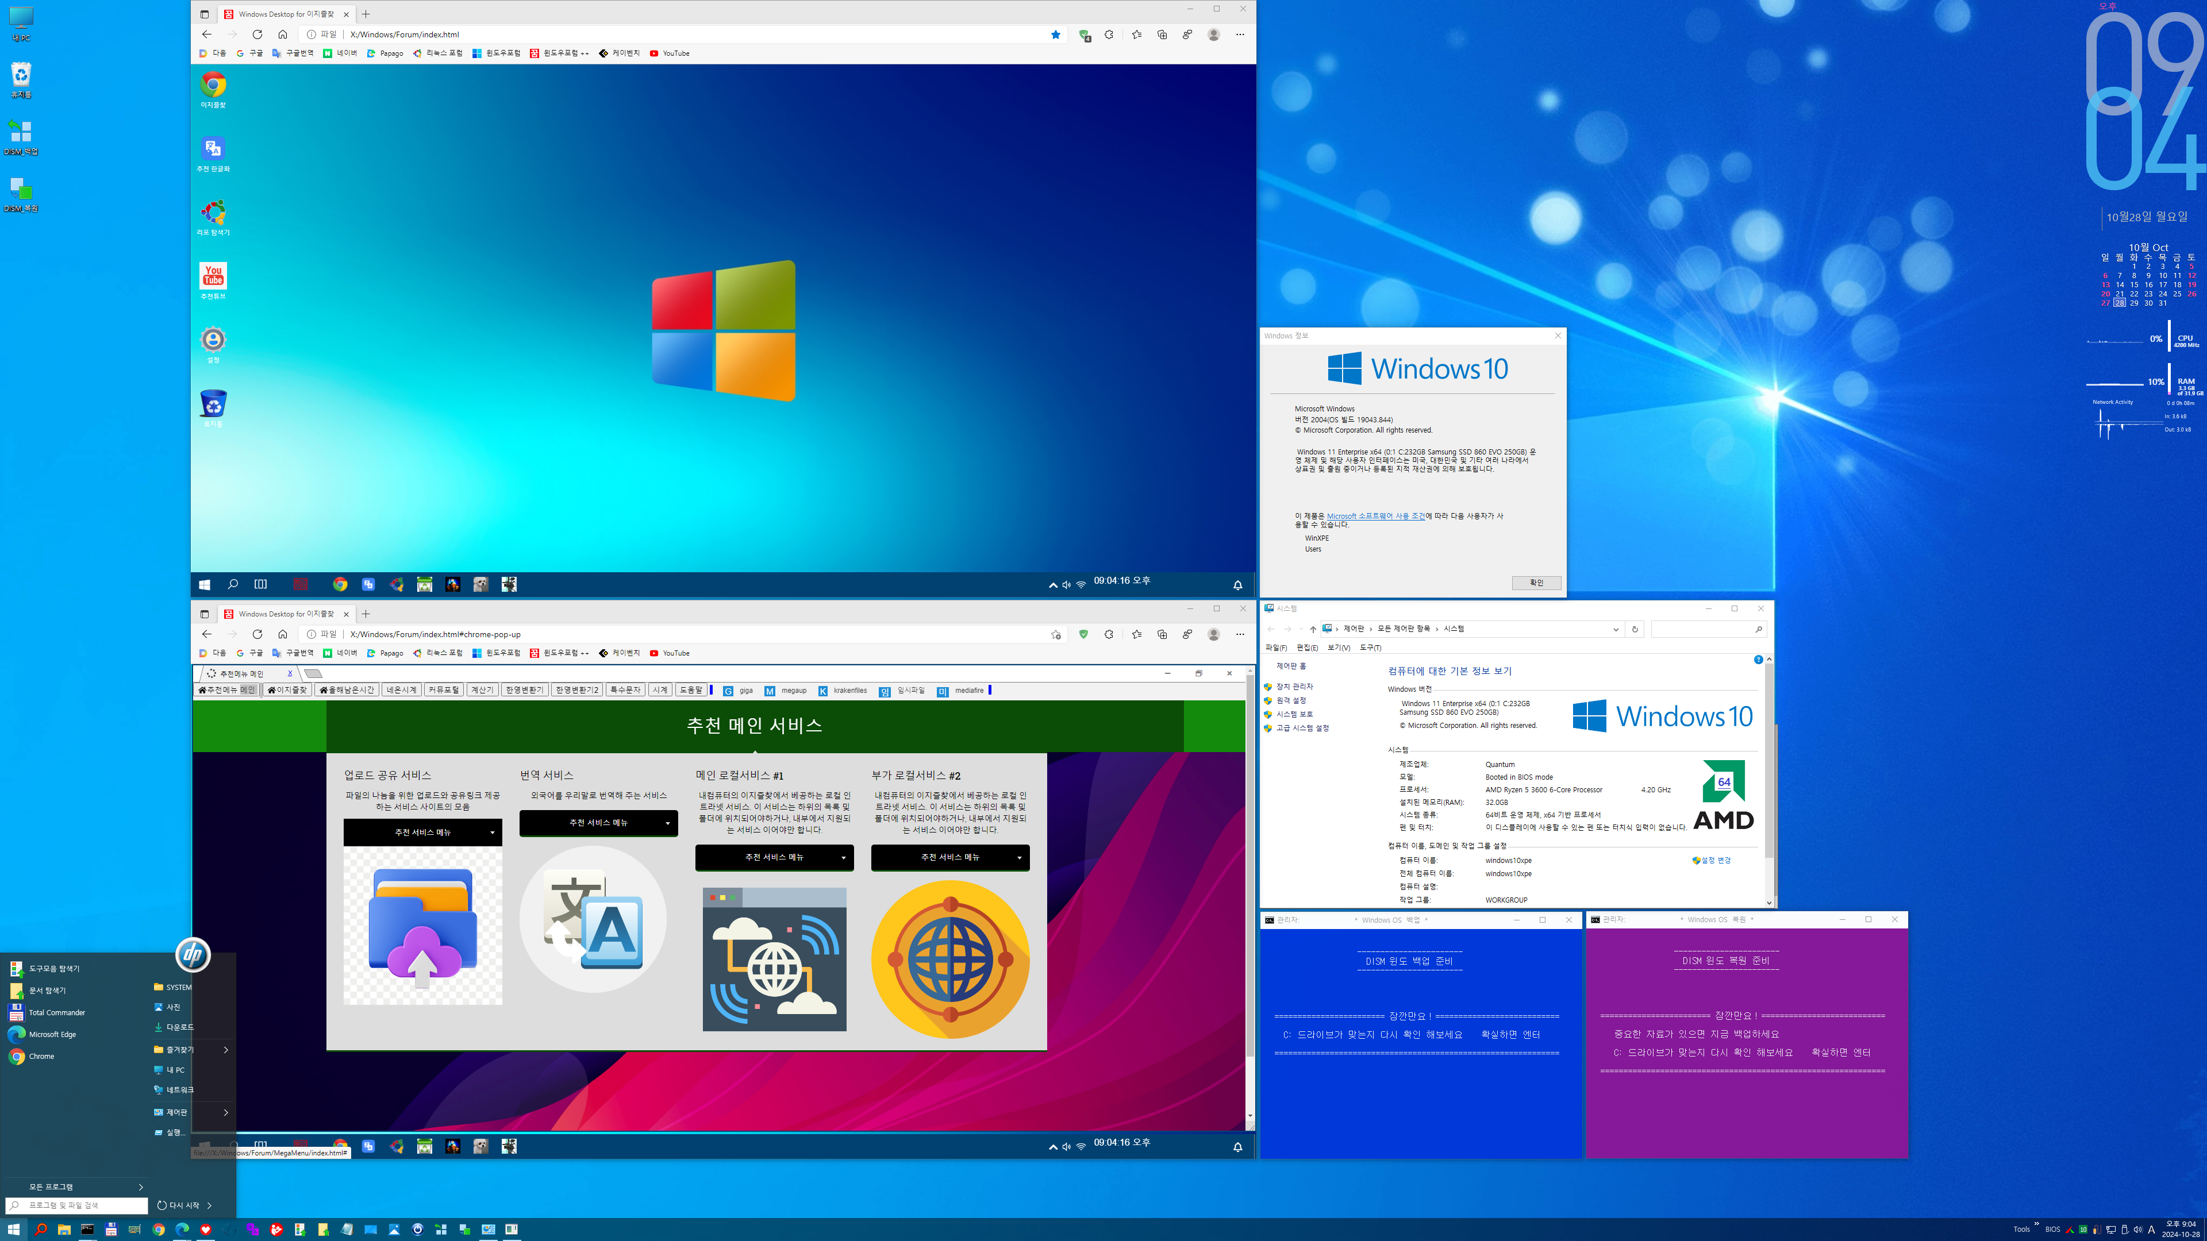The width and height of the screenshot is (2207, 1241).
Task: Open Chrome from the start menu list
Action: [x=33, y=1056]
